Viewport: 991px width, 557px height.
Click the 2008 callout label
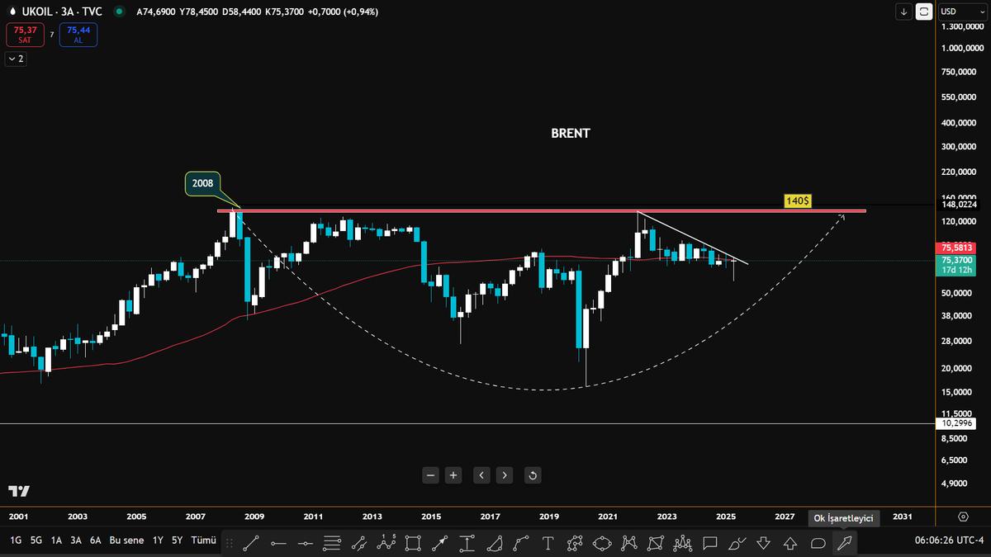click(x=203, y=184)
